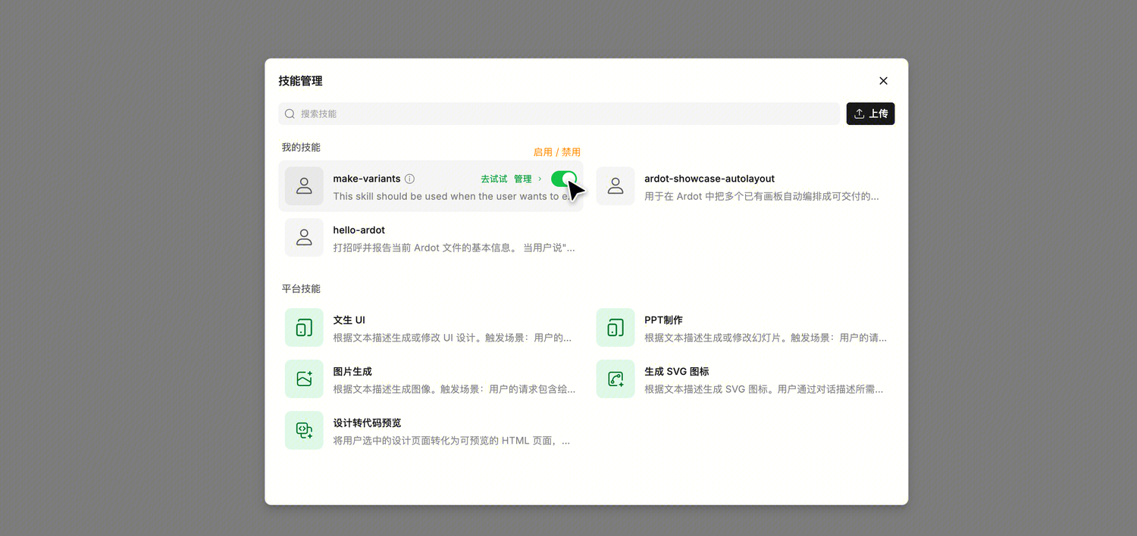Select the 文生 UI skill icon
1137x536 pixels.
tap(304, 327)
